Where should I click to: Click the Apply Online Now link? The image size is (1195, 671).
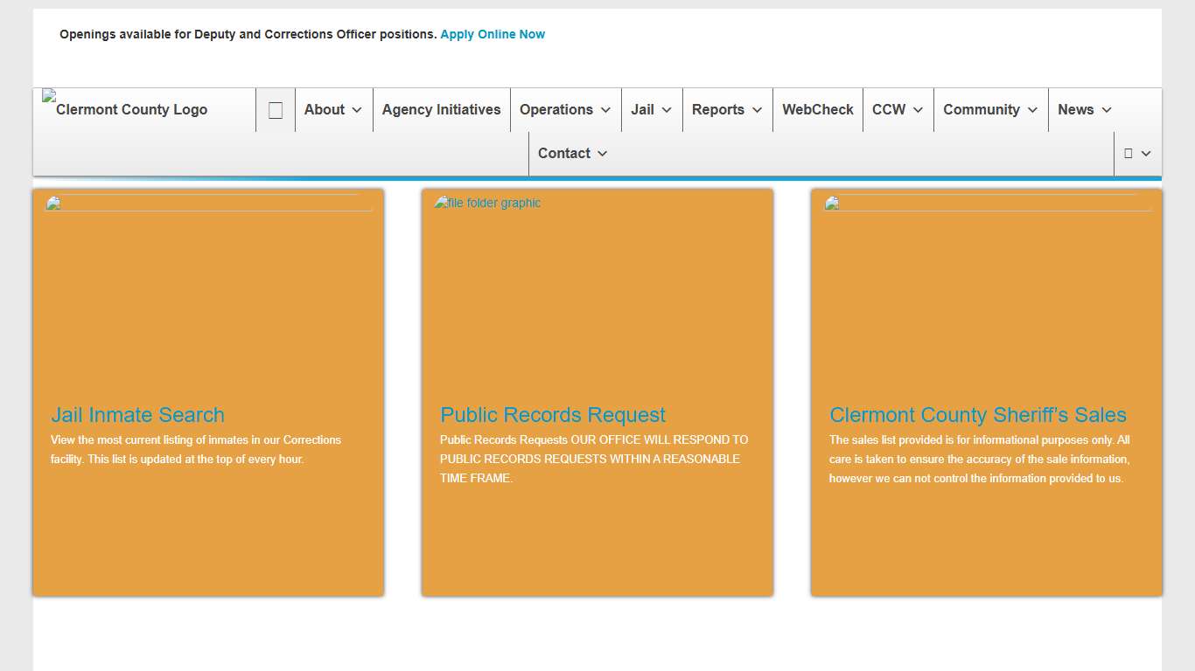tap(493, 34)
